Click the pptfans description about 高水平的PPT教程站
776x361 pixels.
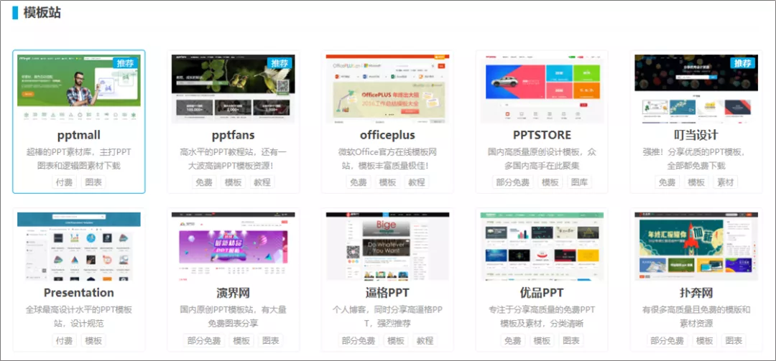(x=233, y=159)
